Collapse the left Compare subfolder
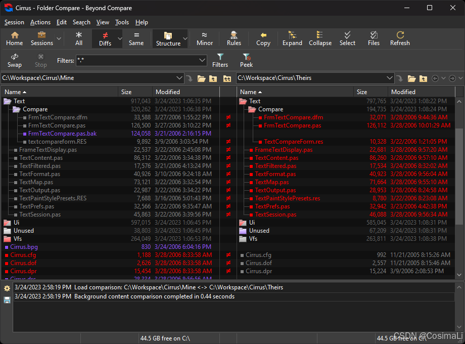 [17, 109]
